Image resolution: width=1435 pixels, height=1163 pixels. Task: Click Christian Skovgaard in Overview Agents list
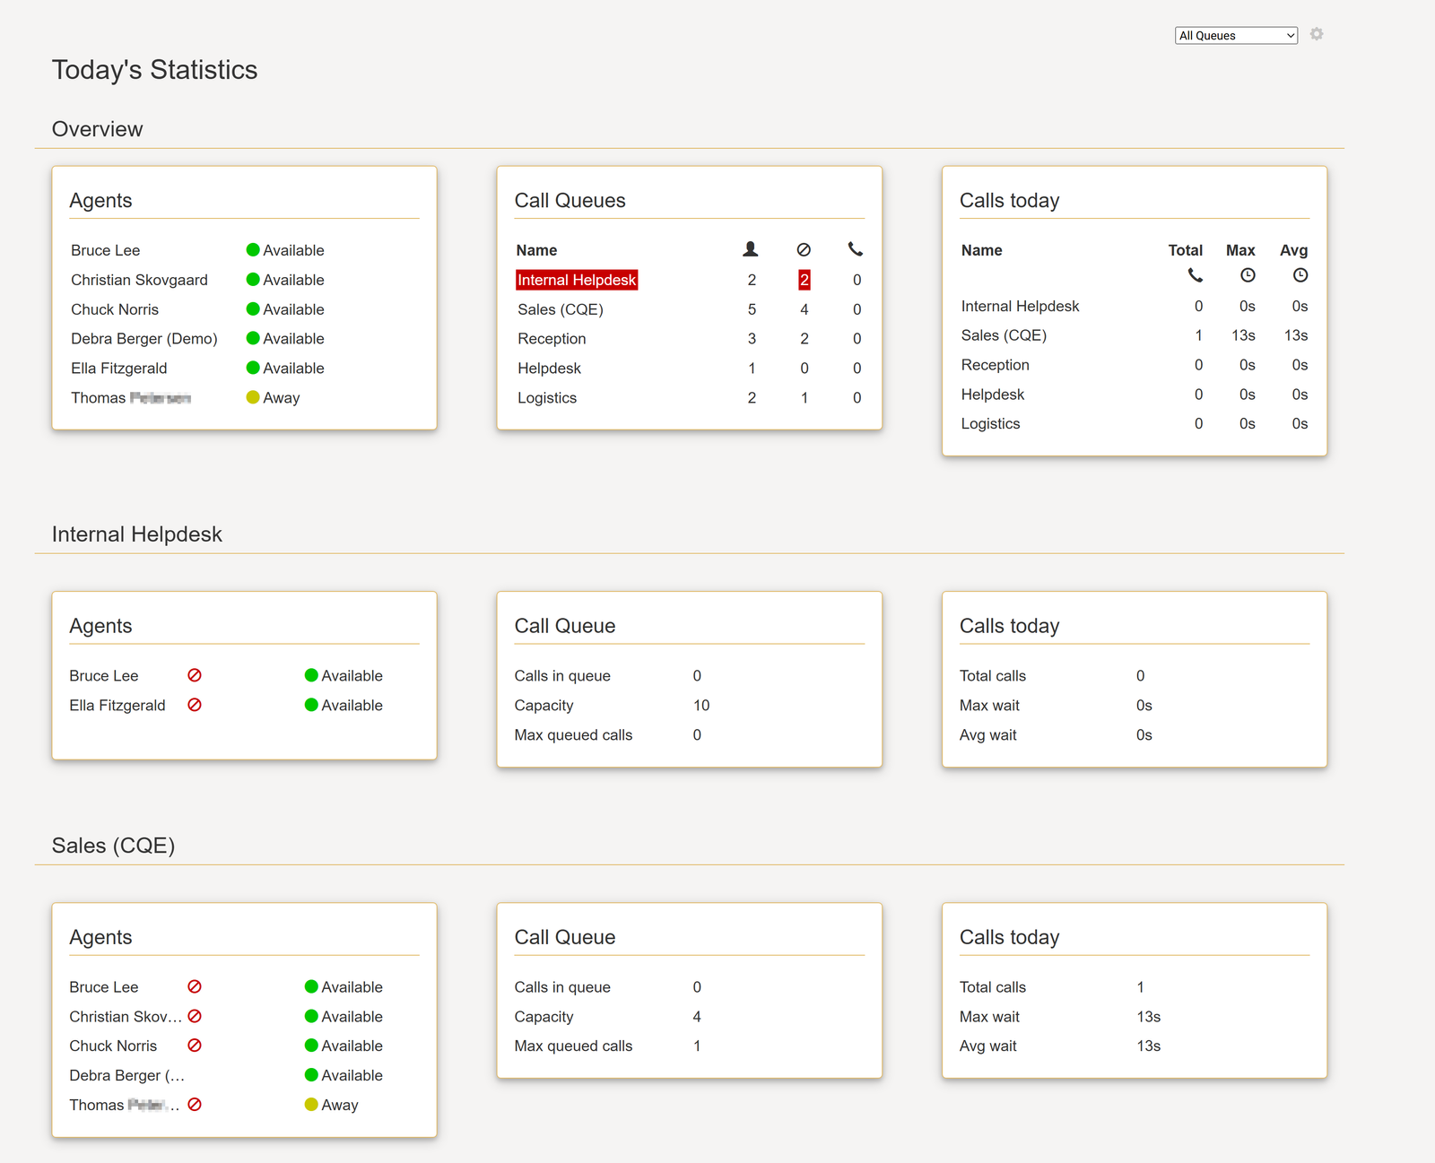click(139, 280)
